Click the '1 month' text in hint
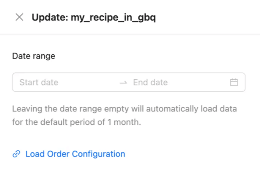Screen dimensions: 260x173 click(x=124, y=122)
